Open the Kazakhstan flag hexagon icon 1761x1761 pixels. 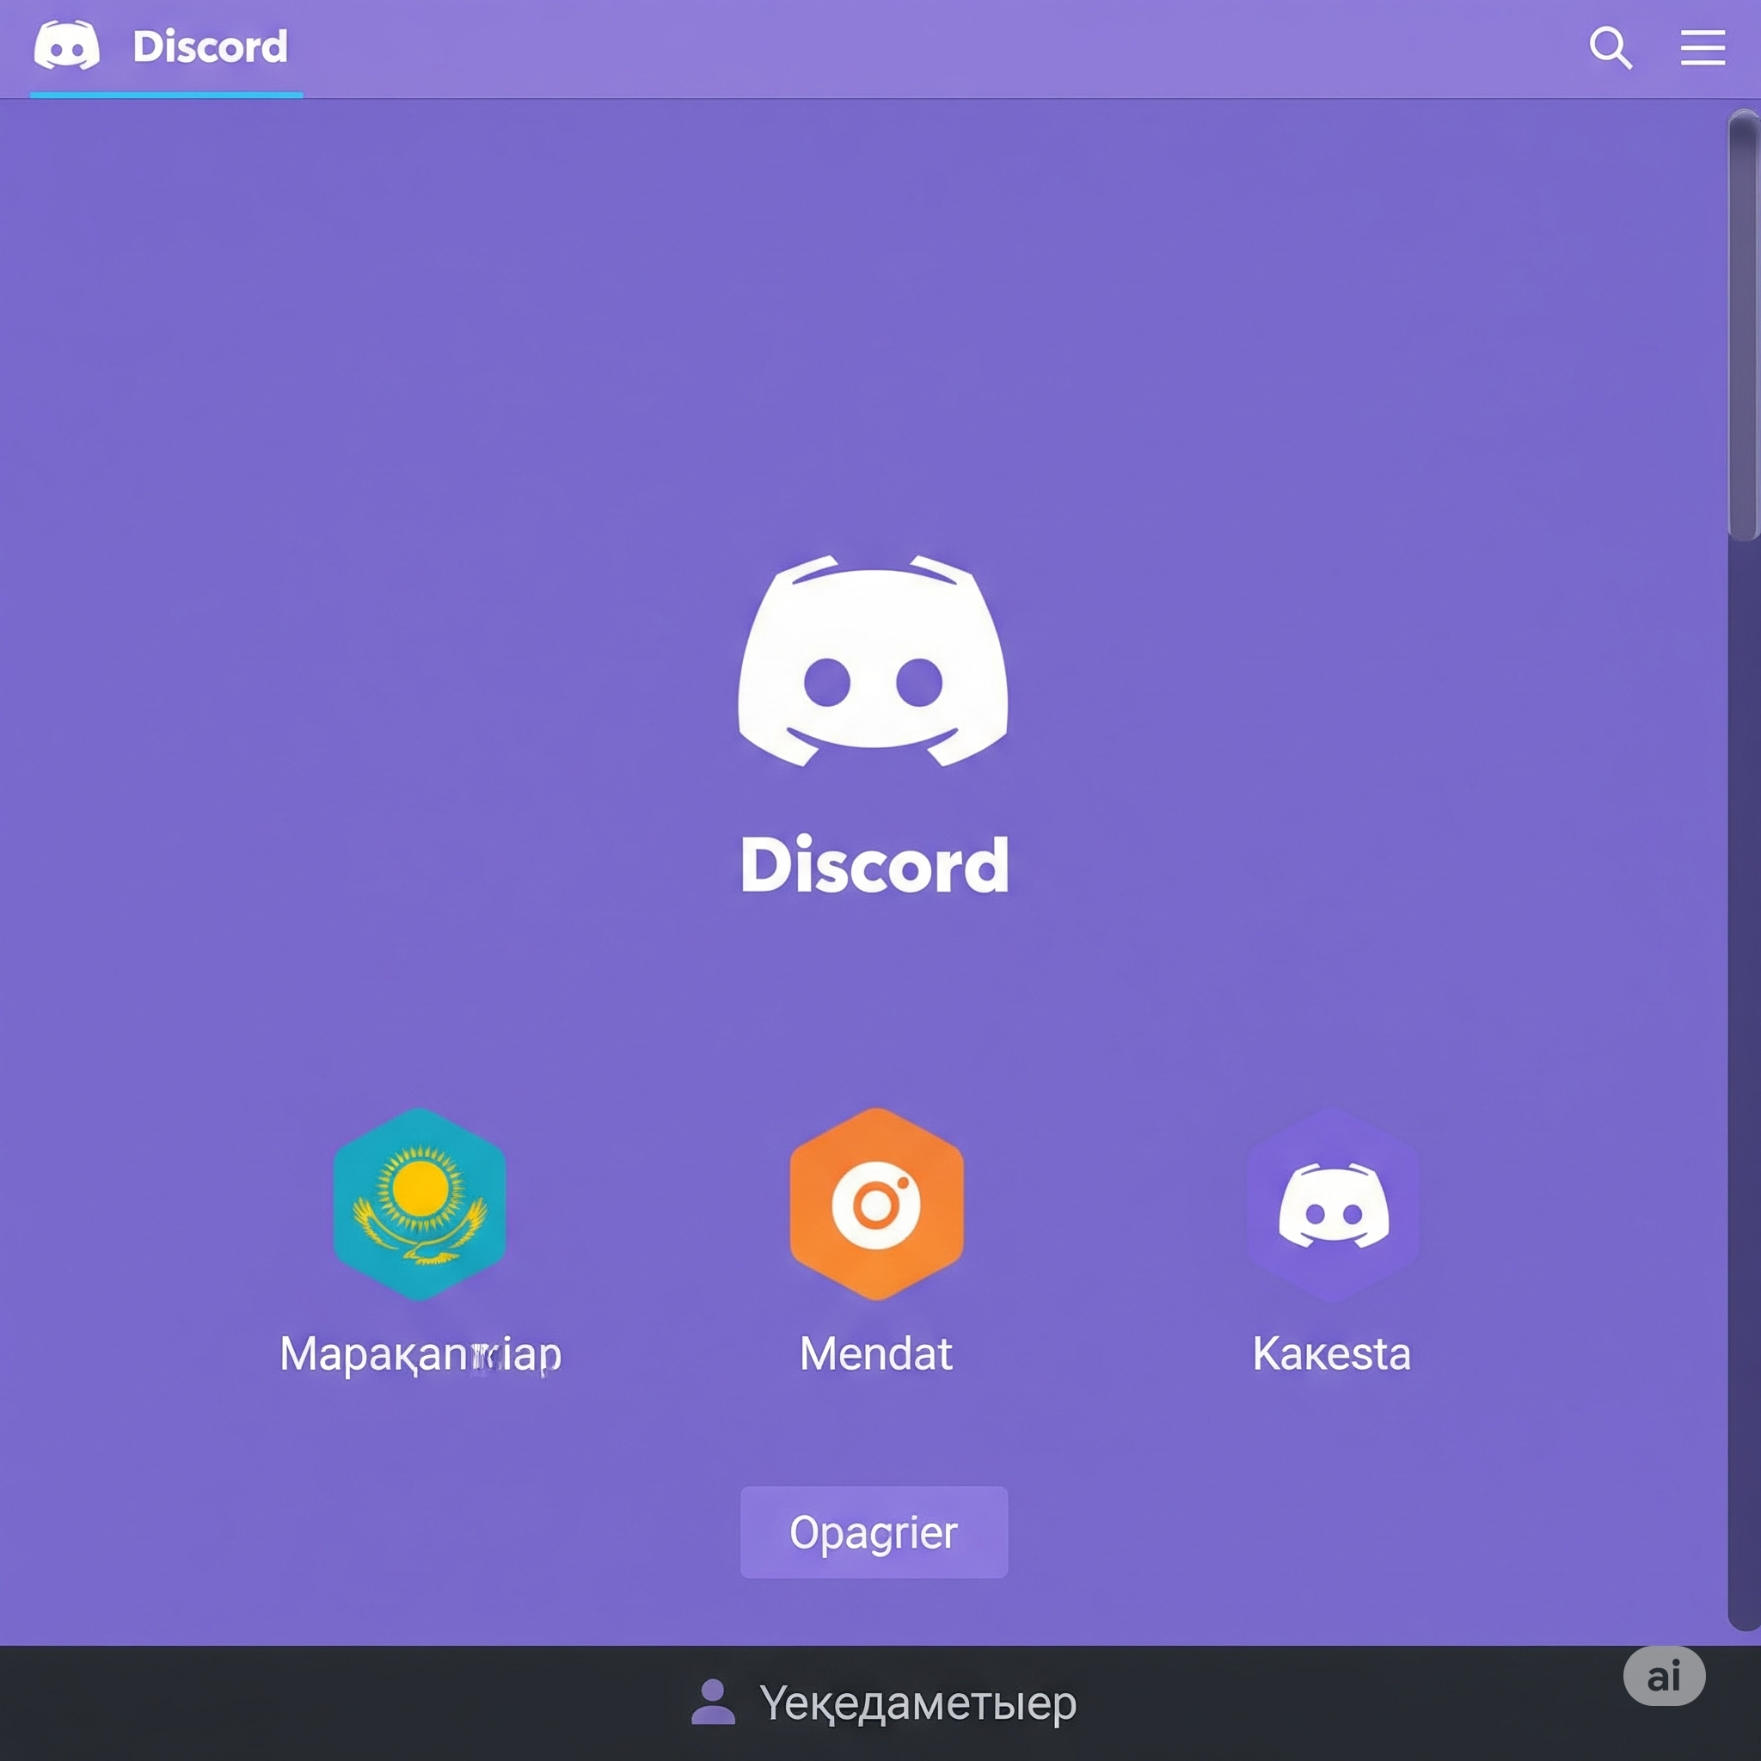[420, 1204]
